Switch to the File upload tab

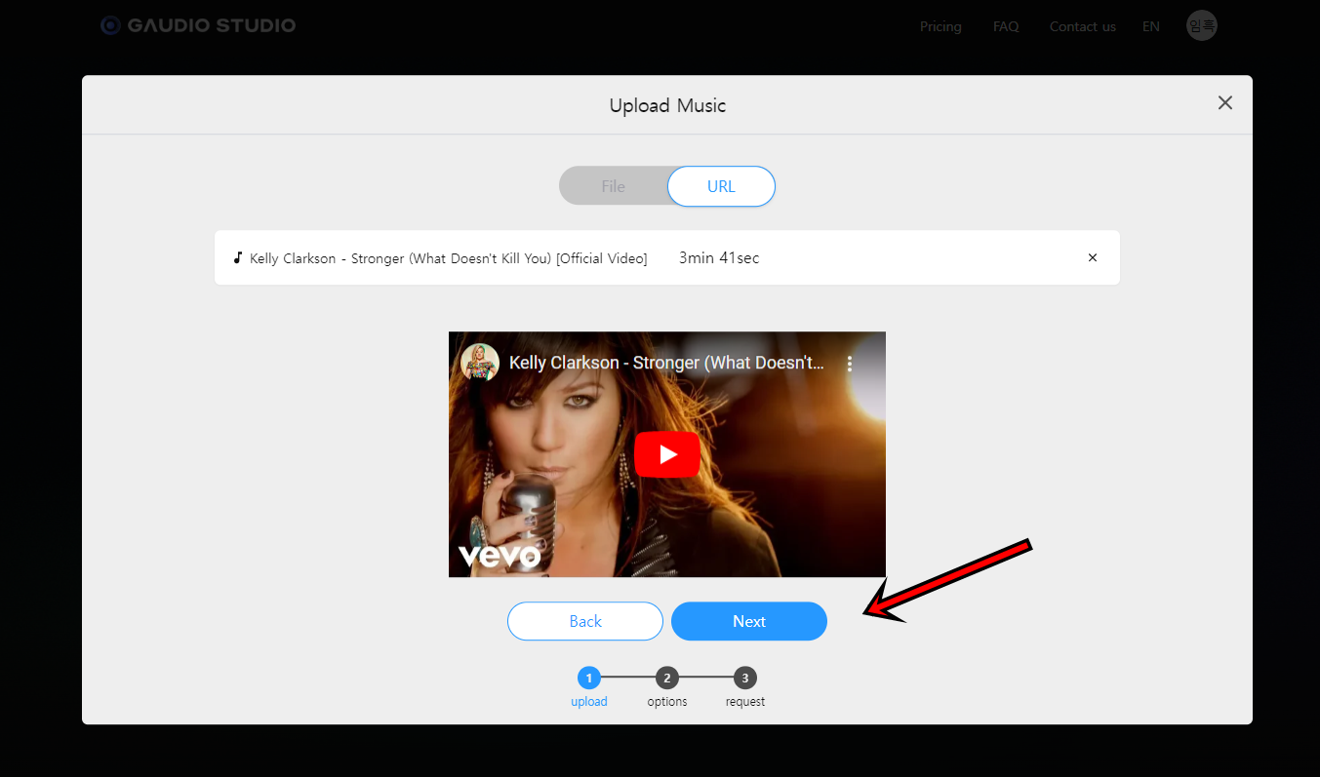click(613, 186)
